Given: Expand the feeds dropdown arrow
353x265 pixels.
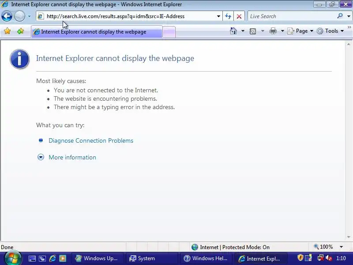Looking at the screenshot, I should click(x=263, y=31).
